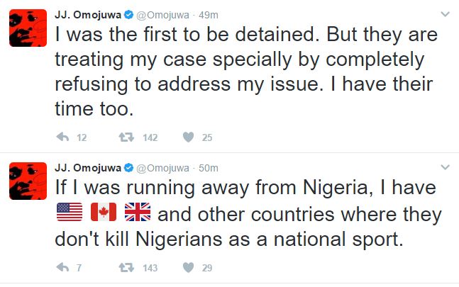Expand the second tweet's chevron options menu
The height and width of the screenshot is (287, 459).
445,167
